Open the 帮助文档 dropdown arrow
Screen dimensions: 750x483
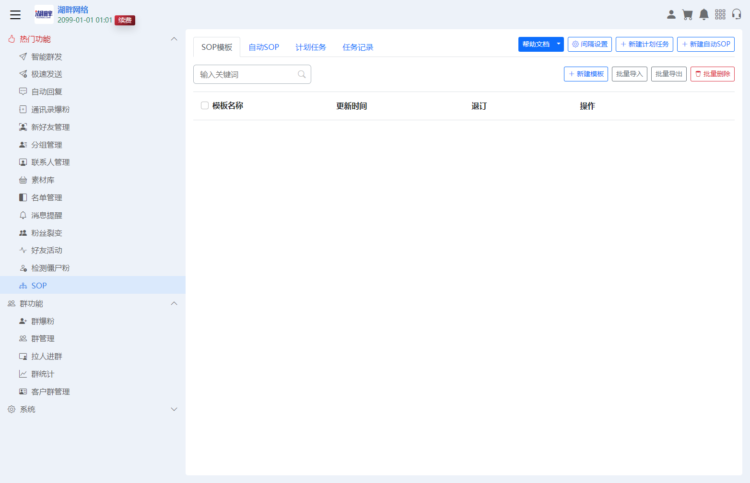[558, 44]
